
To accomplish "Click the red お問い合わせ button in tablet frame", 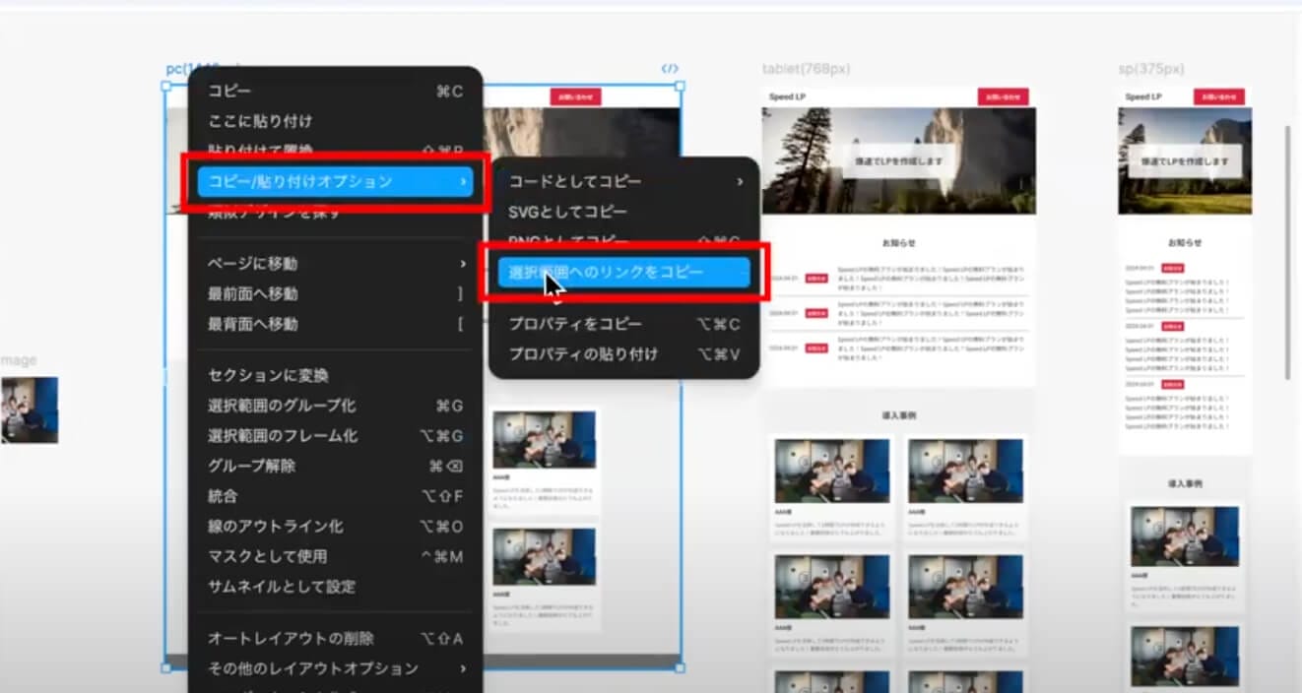I will (x=1003, y=96).
